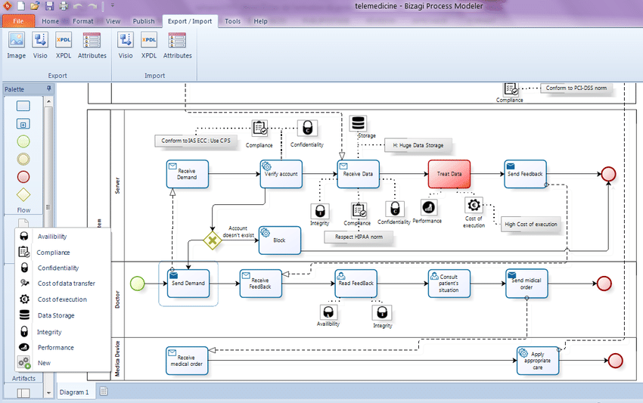Open the File menu
Image resolution: width=643 pixels, height=403 pixels.
pyautogui.click(x=18, y=21)
